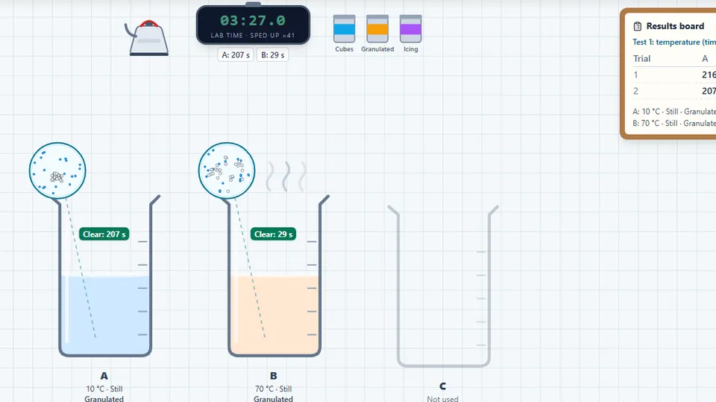Viewport: 716px width, 402px height.
Task: Click the lab timer display
Action: tap(253, 25)
